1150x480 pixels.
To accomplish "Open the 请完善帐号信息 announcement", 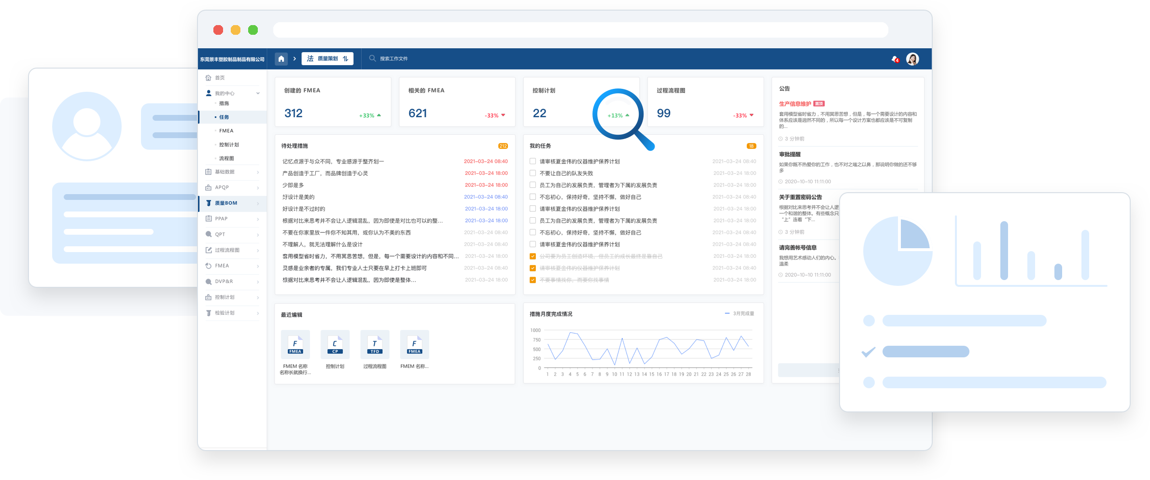I will coord(798,247).
